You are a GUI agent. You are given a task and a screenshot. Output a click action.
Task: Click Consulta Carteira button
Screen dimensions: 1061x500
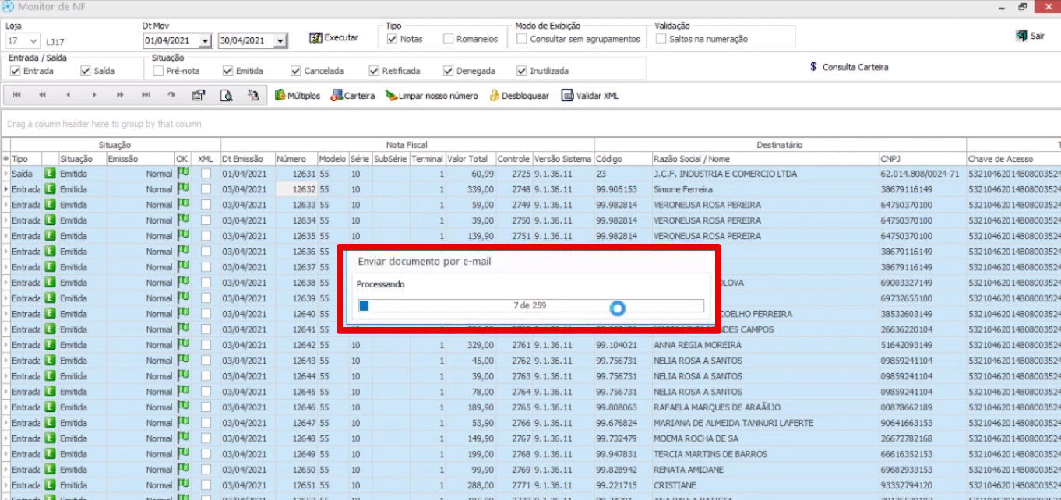click(x=849, y=67)
